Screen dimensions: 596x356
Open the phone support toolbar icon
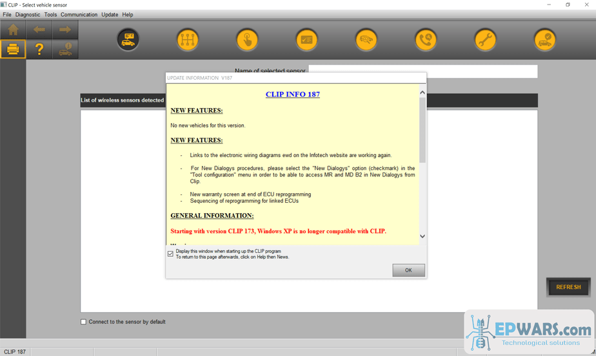click(426, 39)
